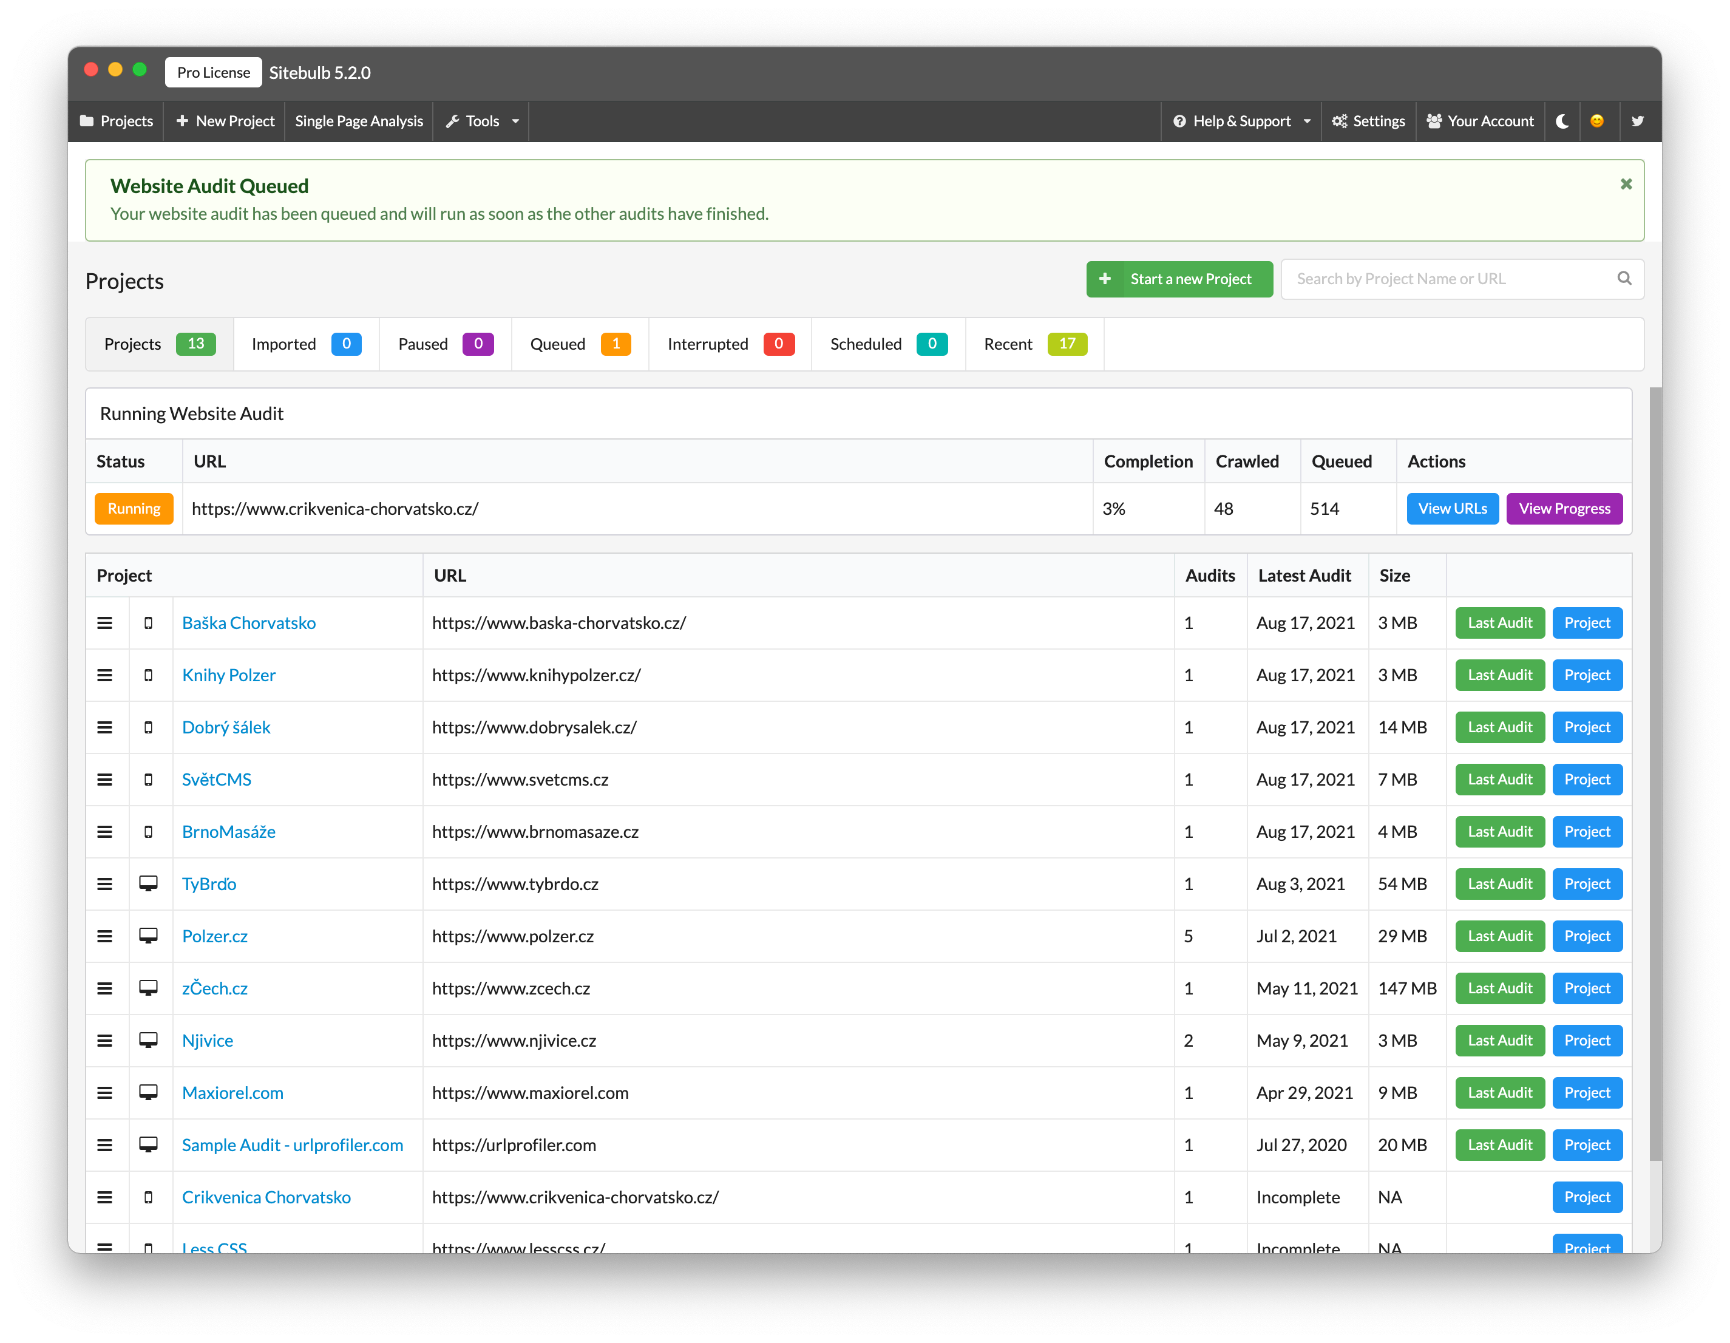Open hamburger menu for Sample Audit row
The image size is (1730, 1343).
pos(104,1146)
